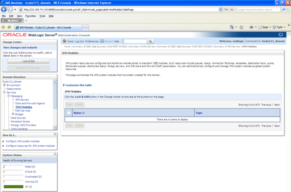Click the Google Powered Pandion Search box
The height and width of the screenshot is (192, 291).
(258, 9)
